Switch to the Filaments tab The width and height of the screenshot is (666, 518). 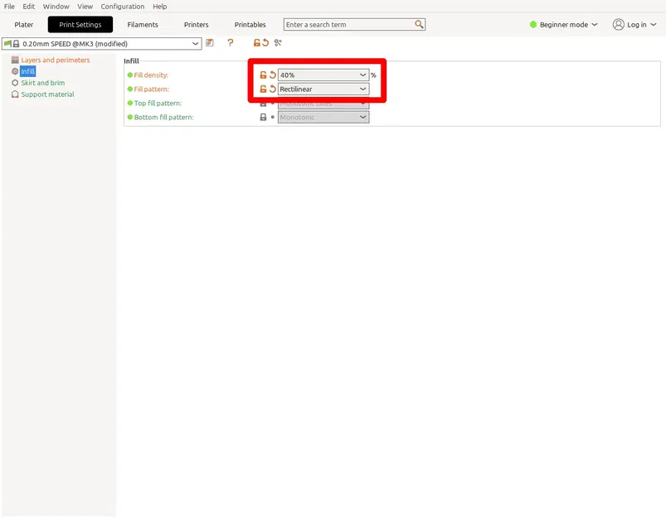pos(143,25)
